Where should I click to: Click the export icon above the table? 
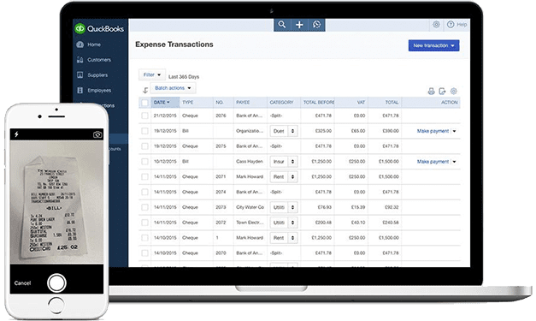coord(442,91)
